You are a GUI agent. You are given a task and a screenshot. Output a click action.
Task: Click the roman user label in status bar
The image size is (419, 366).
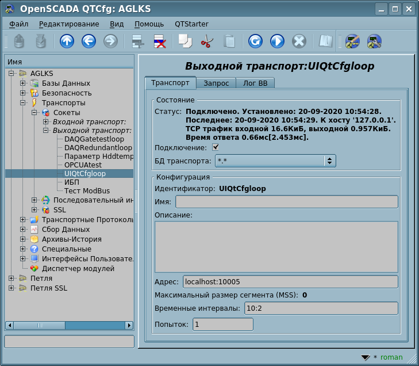[391, 357]
